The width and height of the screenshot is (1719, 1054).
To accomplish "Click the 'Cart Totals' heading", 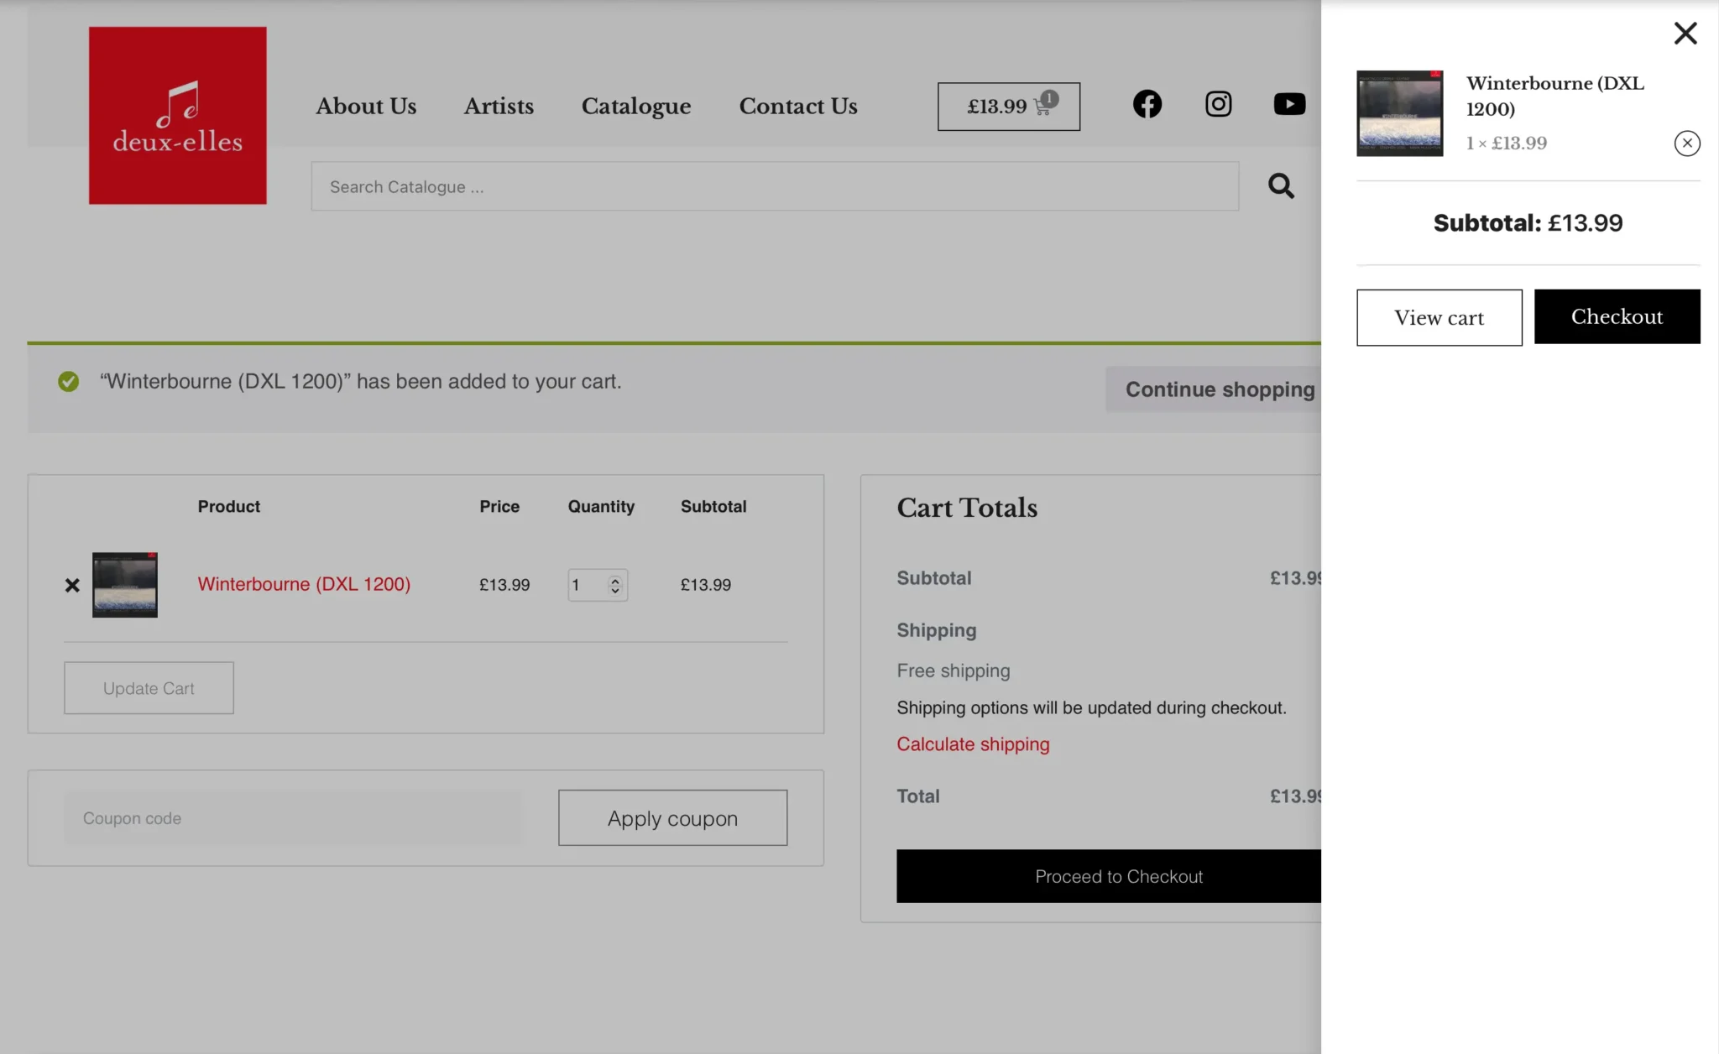I will (x=967, y=508).
